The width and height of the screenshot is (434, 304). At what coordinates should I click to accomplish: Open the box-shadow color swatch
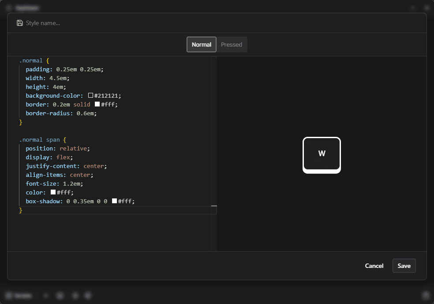click(x=114, y=201)
